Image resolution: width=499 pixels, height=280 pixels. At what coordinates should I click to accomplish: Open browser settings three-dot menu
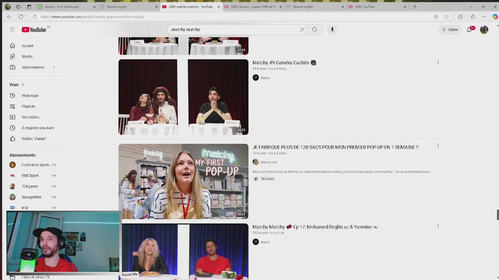point(484,17)
